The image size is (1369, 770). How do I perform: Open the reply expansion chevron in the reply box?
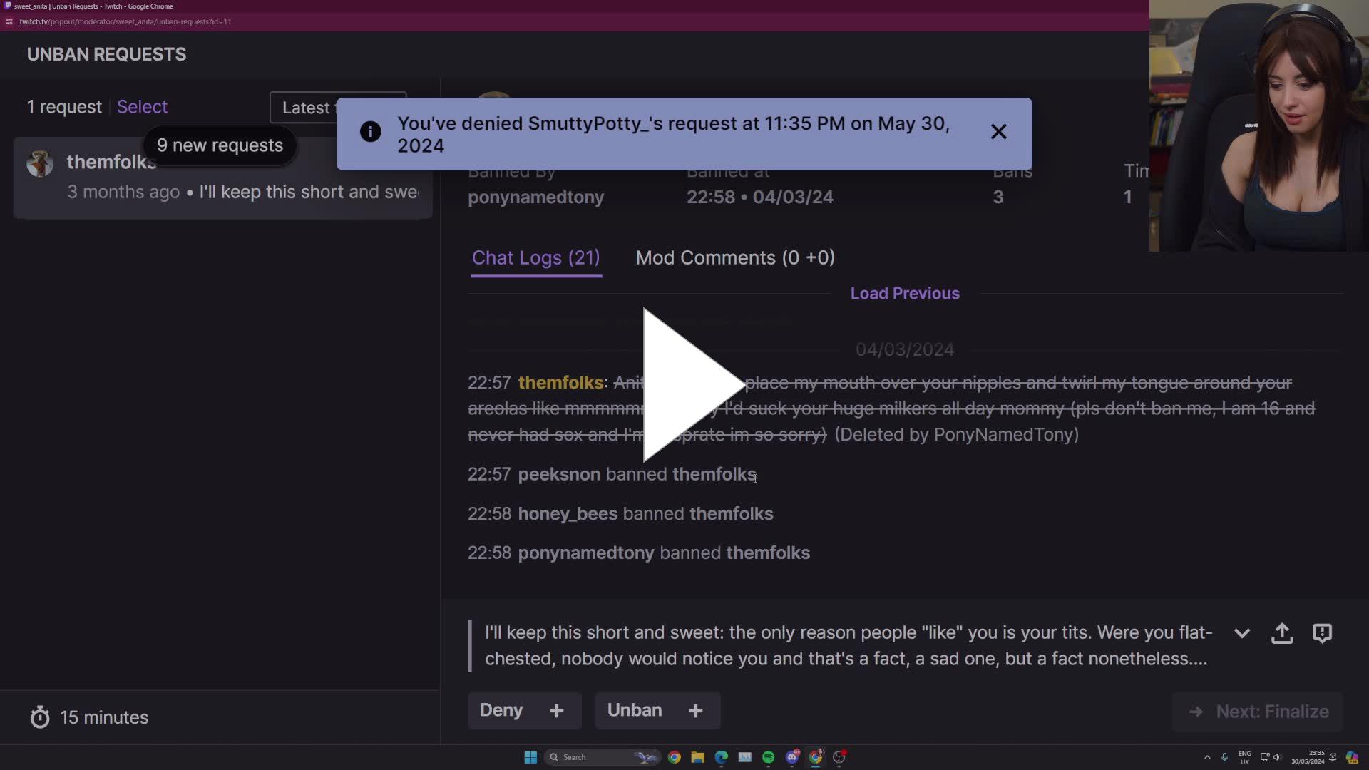click(1242, 633)
